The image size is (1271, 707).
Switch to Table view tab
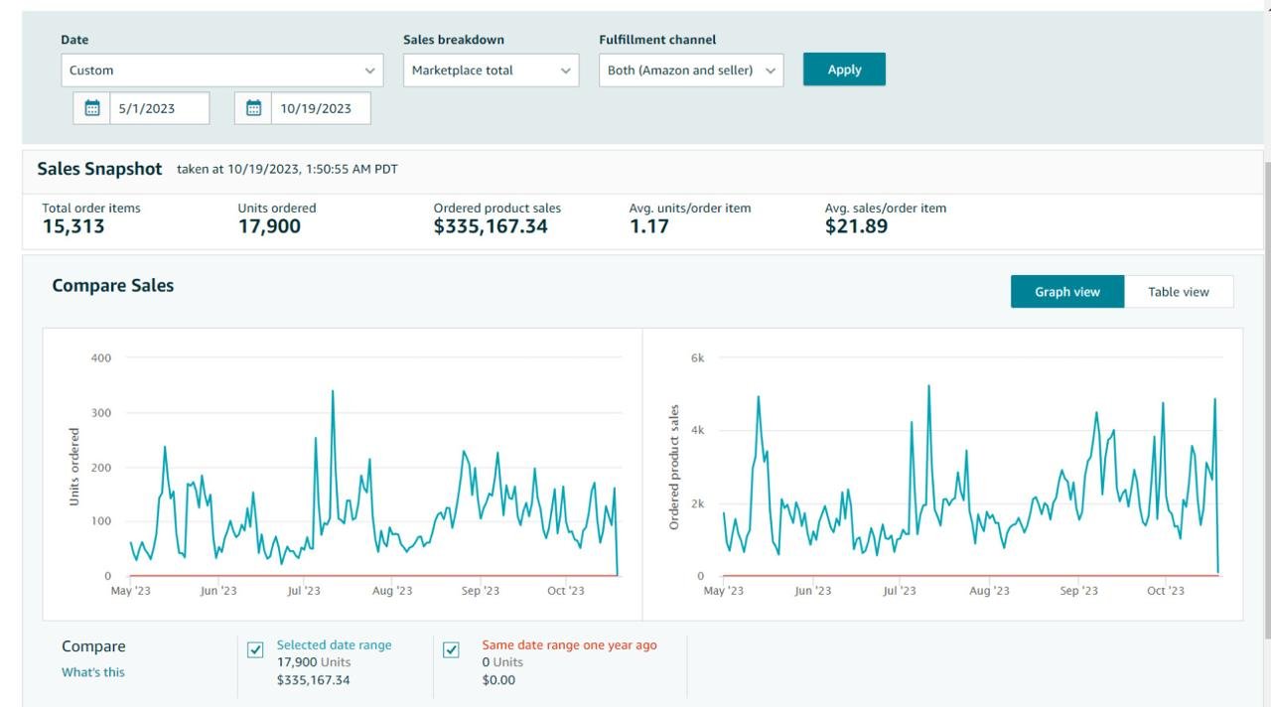click(x=1179, y=292)
